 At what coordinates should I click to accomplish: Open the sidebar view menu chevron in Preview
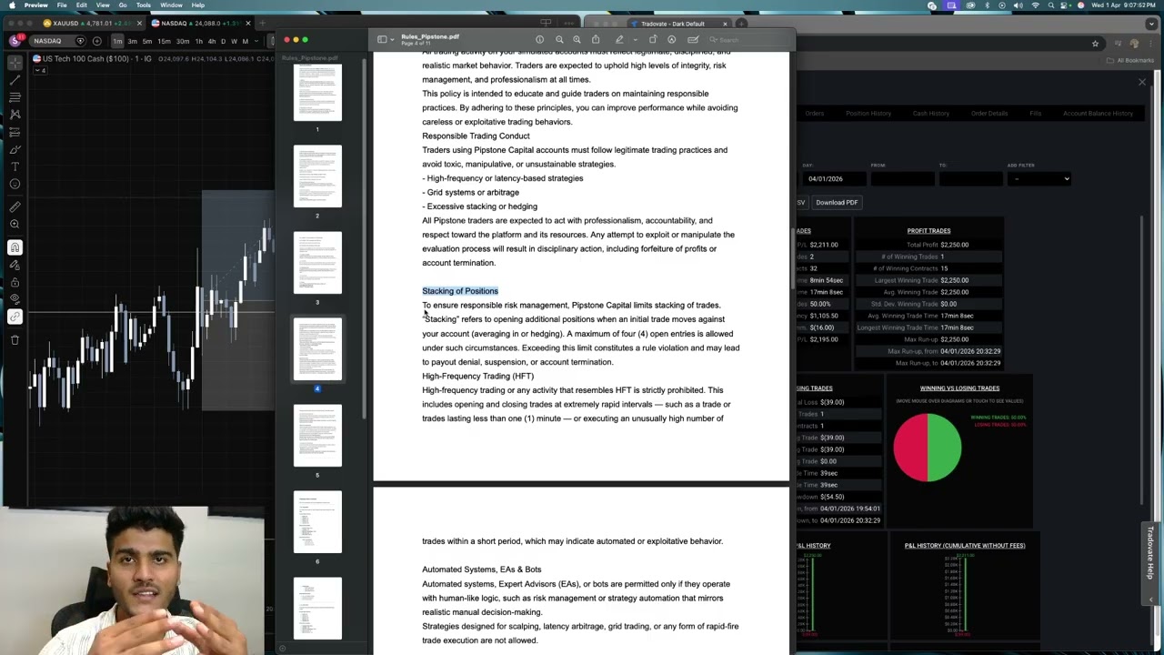(392, 40)
